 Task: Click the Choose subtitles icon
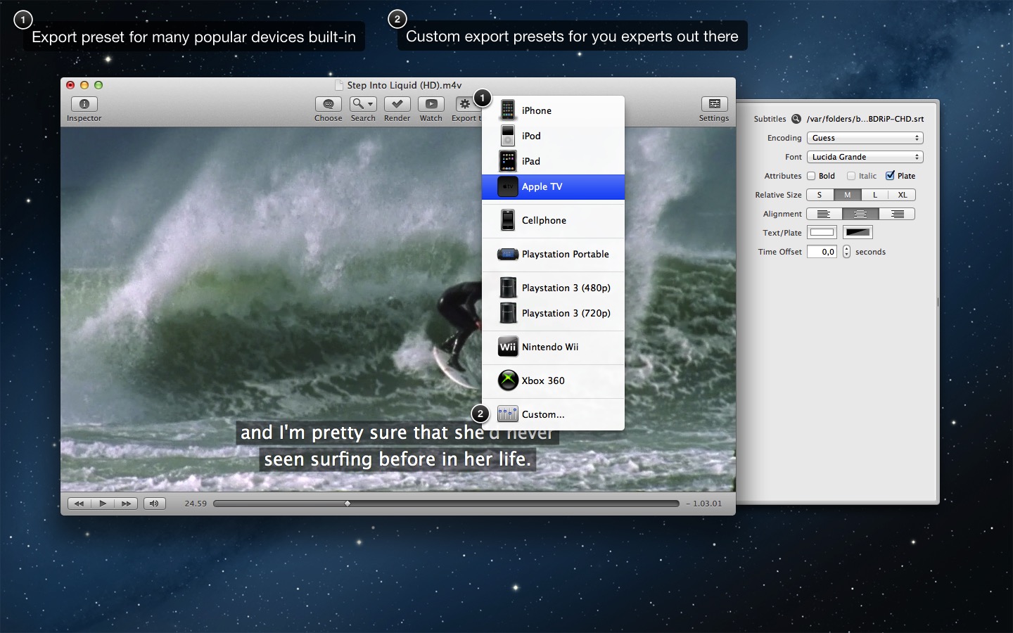tap(328, 104)
